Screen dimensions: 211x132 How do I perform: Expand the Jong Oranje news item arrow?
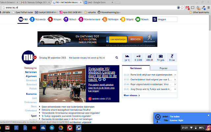[x=175, y=89]
